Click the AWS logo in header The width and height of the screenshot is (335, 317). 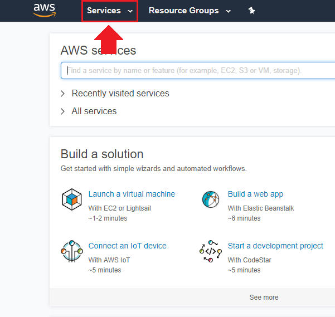(44, 10)
